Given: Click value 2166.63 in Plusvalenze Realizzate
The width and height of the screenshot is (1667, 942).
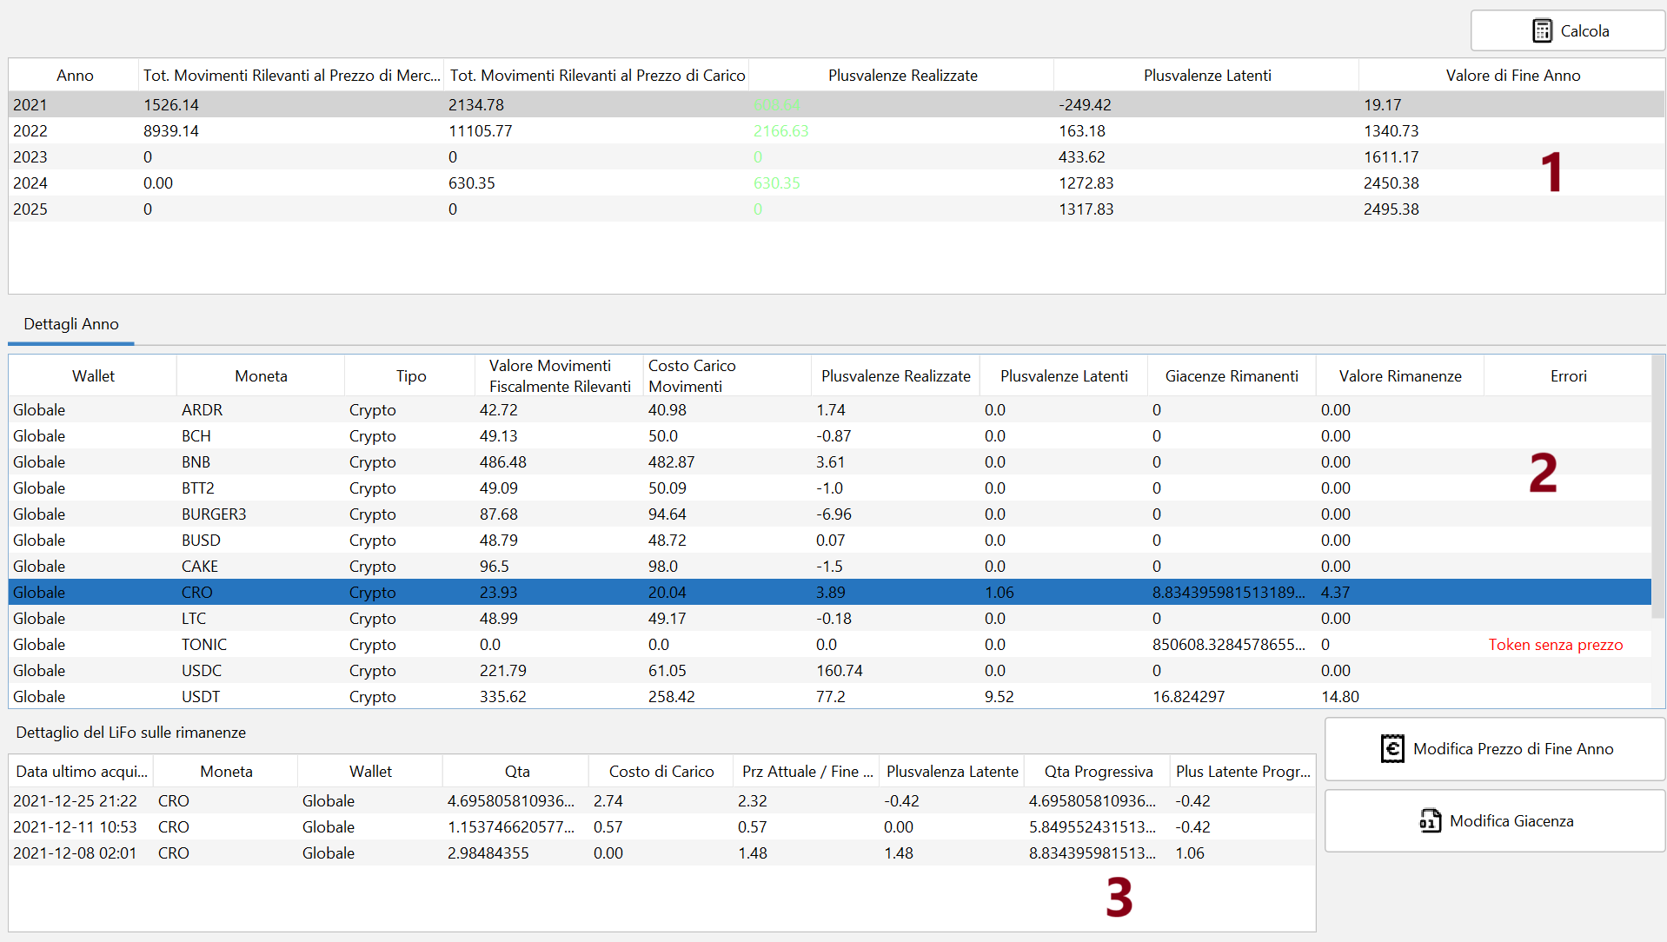Looking at the screenshot, I should click(x=780, y=131).
